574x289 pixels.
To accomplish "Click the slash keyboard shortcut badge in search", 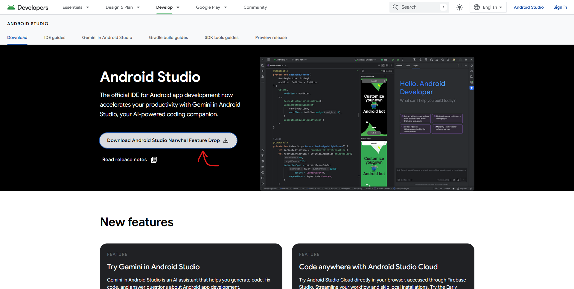I will tap(443, 7).
